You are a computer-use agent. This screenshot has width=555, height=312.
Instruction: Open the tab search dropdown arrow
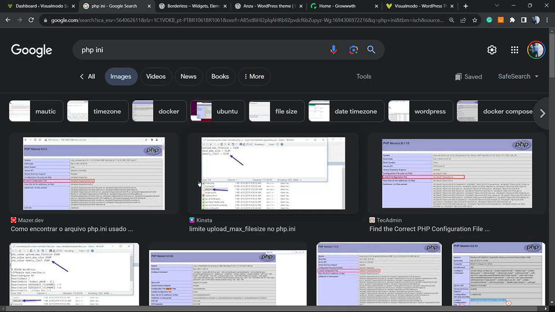(497, 6)
